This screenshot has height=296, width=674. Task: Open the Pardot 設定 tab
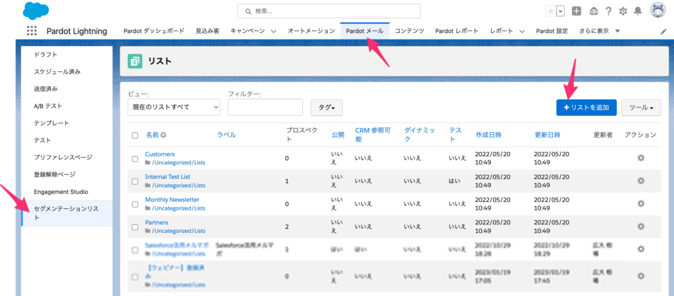(552, 31)
